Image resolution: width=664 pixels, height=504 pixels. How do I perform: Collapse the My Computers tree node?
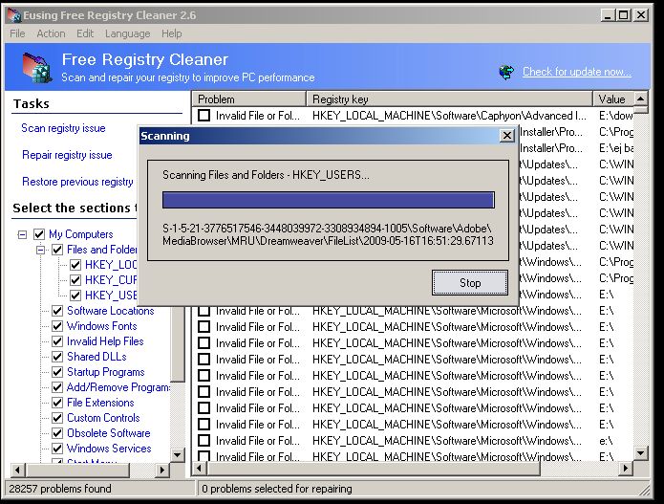[x=22, y=234]
